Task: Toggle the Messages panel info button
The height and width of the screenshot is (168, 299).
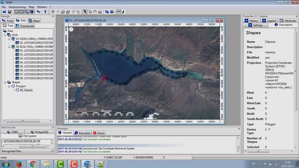Action: point(32,12)
